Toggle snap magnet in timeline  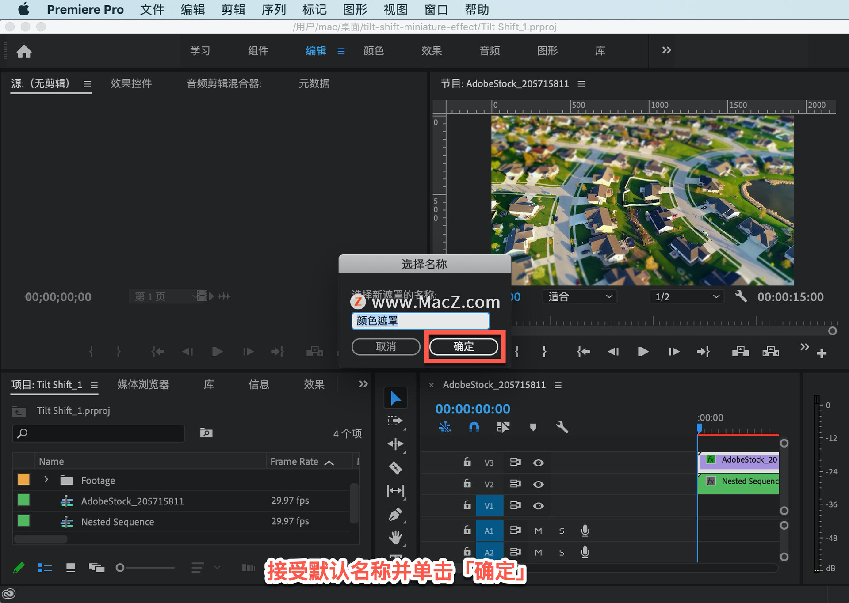click(x=474, y=427)
